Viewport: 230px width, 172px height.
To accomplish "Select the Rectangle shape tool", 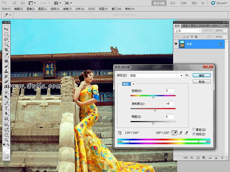I will click(x=6, y=118).
